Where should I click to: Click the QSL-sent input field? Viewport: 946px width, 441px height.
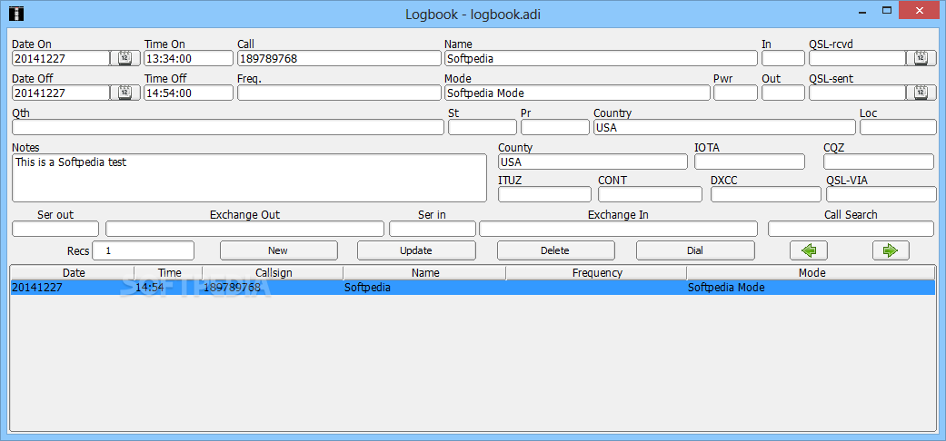tap(857, 93)
